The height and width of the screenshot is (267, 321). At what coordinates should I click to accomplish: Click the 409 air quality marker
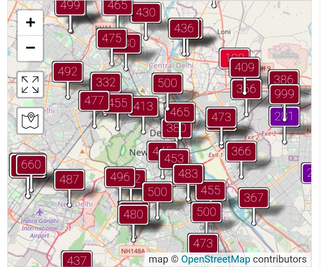point(245,67)
